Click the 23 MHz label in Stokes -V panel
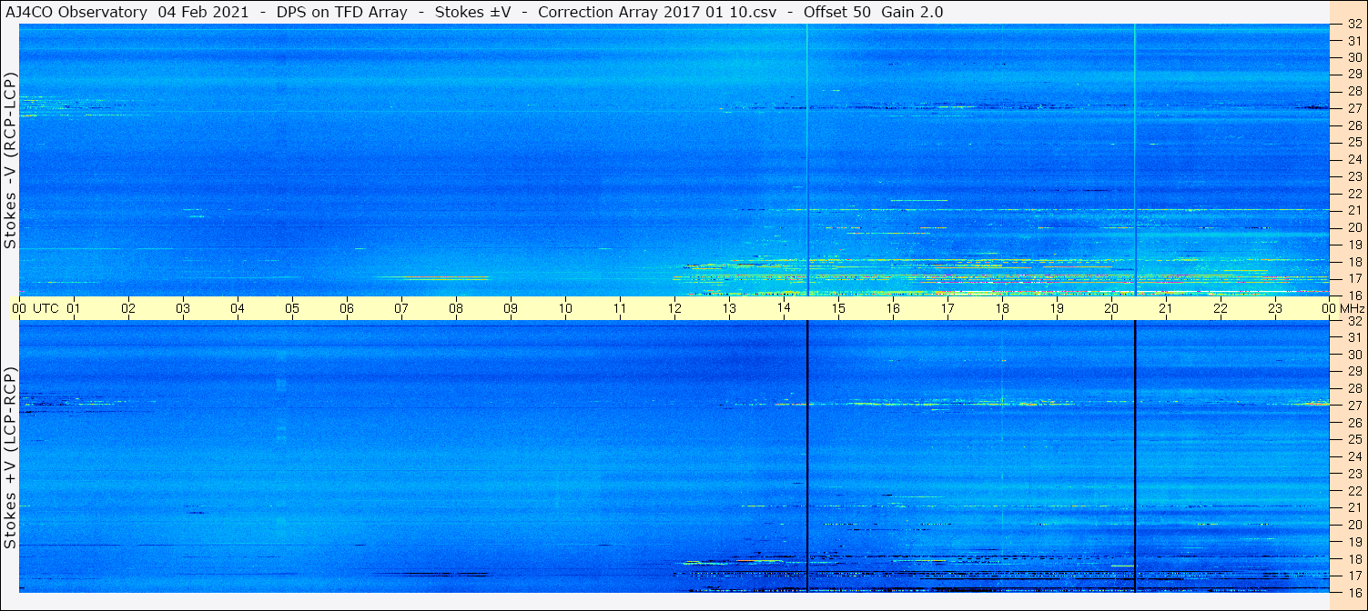The image size is (1368, 611). pyautogui.click(x=1354, y=176)
